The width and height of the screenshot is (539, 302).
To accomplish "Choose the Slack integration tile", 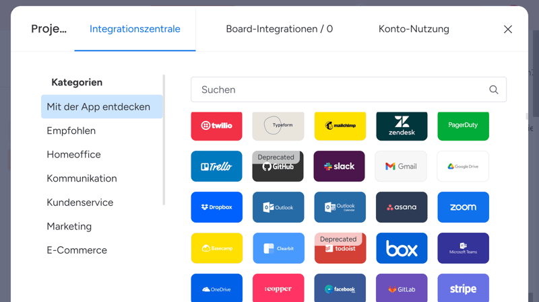I will 340,166.
